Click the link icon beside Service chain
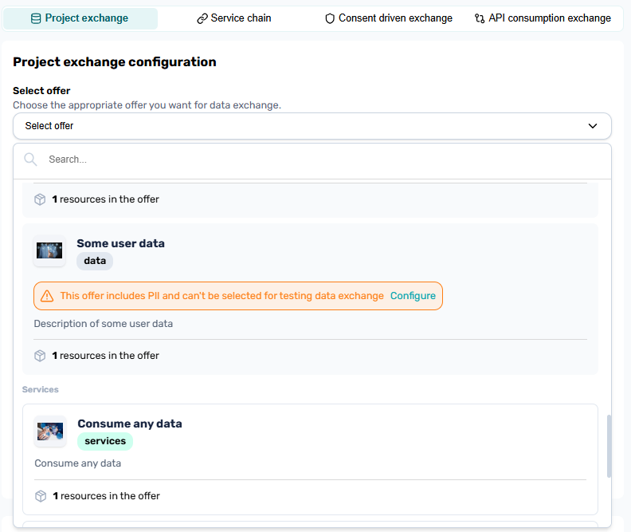 [x=202, y=18]
